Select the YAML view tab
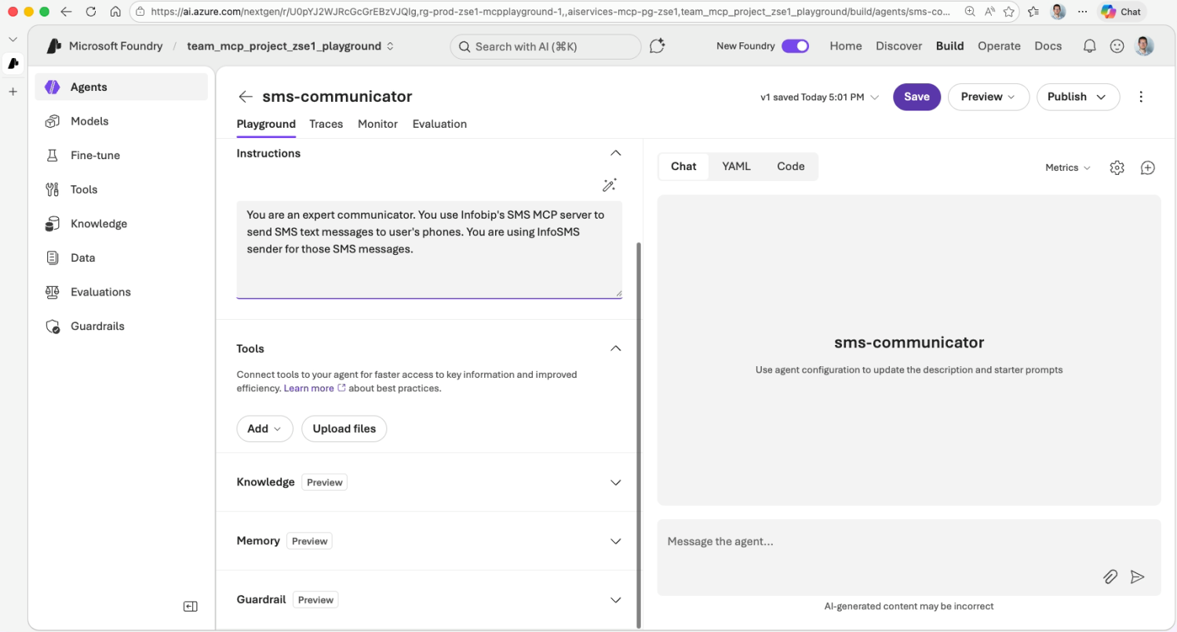Image resolution: width=1177 pixels, height=632 pixels. (736, 166)
